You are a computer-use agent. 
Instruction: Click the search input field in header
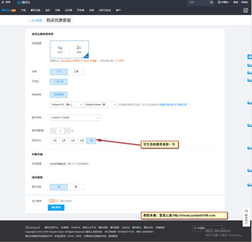(199, 2)
